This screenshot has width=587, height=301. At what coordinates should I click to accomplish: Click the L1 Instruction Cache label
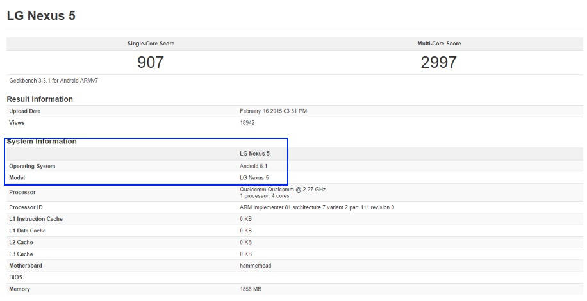(x=36, y=219)
